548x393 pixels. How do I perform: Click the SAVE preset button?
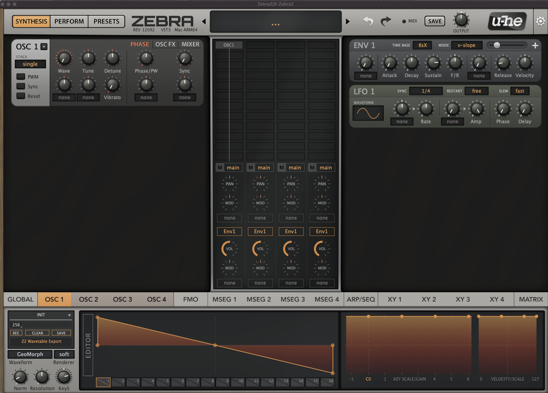point(435,21)
